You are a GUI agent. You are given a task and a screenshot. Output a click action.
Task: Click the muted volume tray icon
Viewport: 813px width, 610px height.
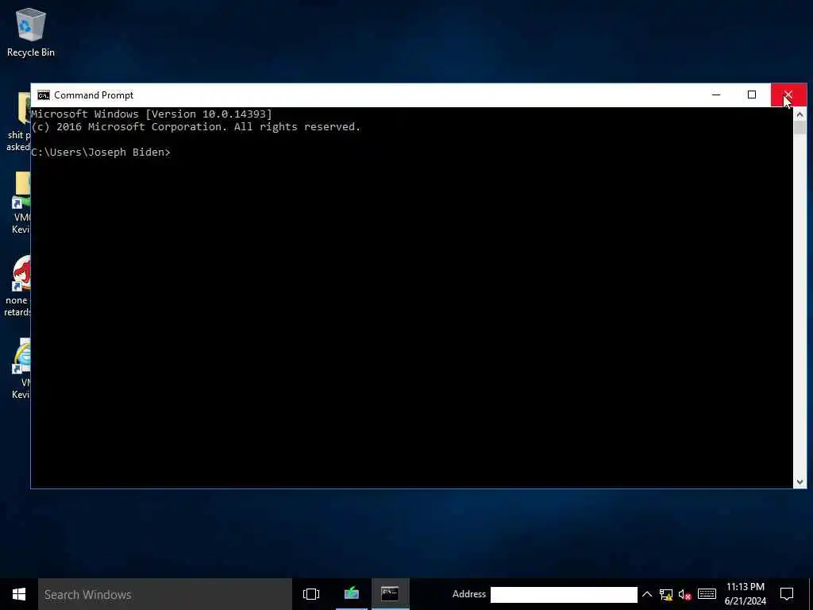(x=685, y=594)
